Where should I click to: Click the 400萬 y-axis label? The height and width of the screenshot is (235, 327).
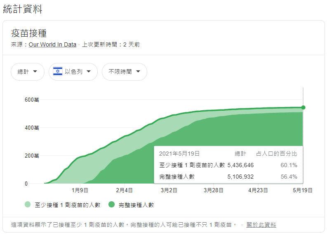[x=32, y=128]
